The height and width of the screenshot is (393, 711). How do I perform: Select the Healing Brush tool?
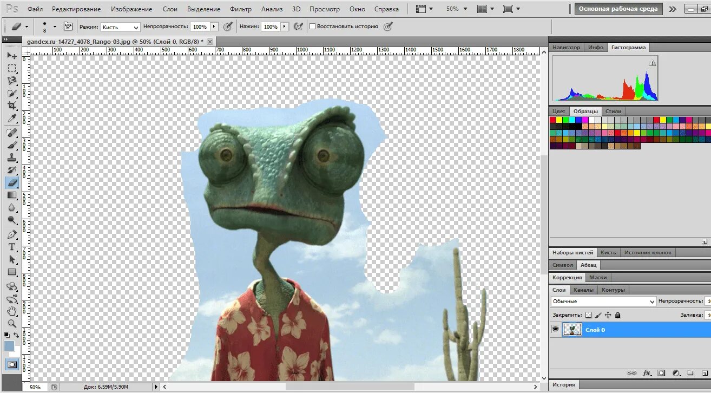pyautogui.click(x=12, y=133)
